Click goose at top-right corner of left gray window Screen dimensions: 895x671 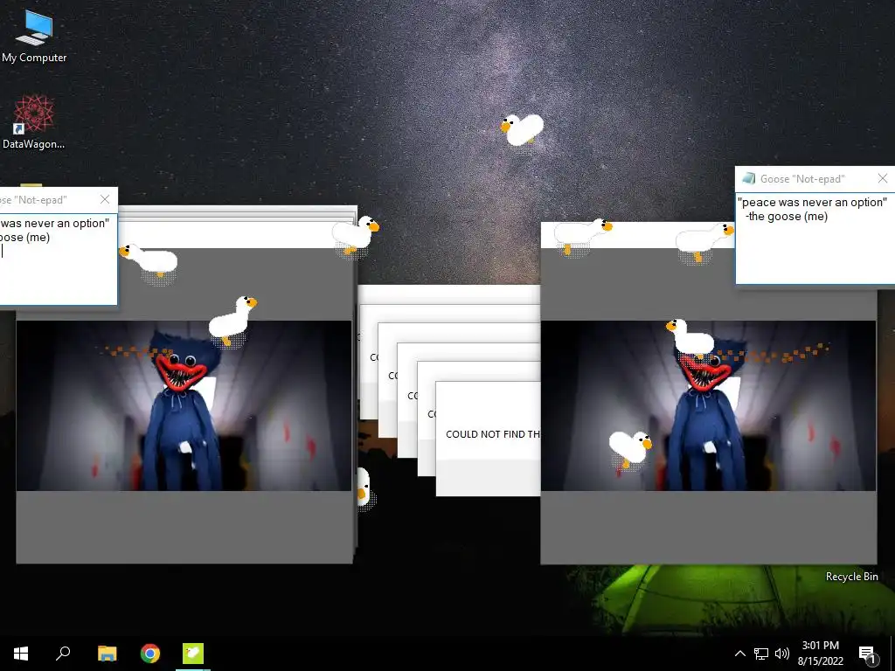click(356, 234)
